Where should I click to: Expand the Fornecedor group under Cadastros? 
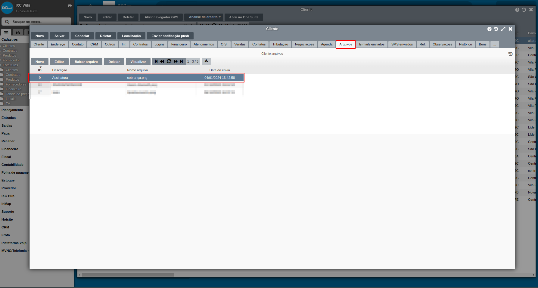(11, 60)
